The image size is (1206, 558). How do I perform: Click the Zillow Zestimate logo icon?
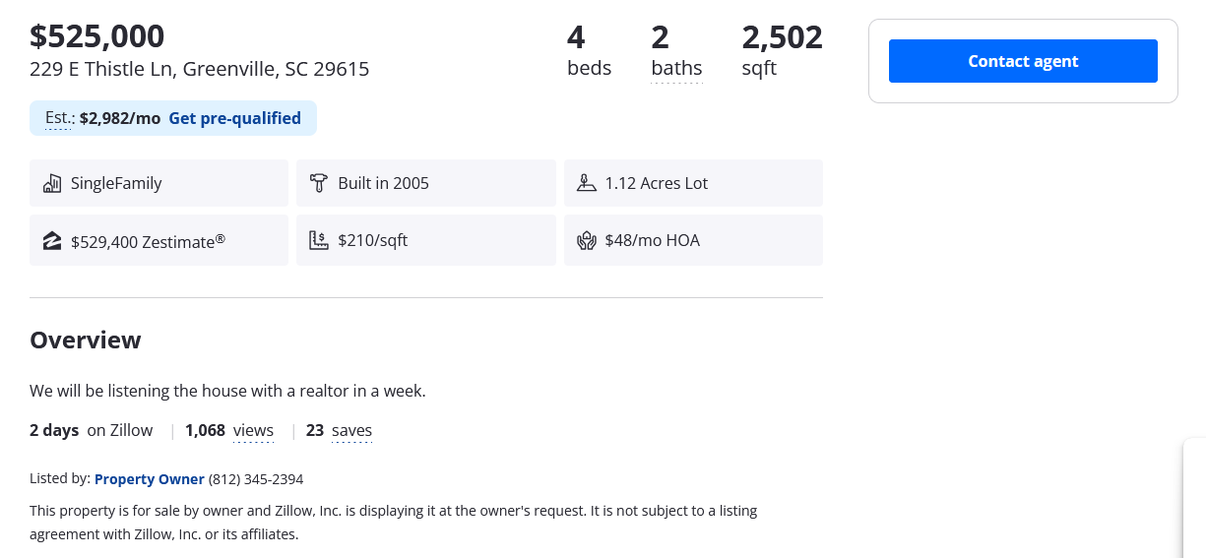tap(52, 240)
